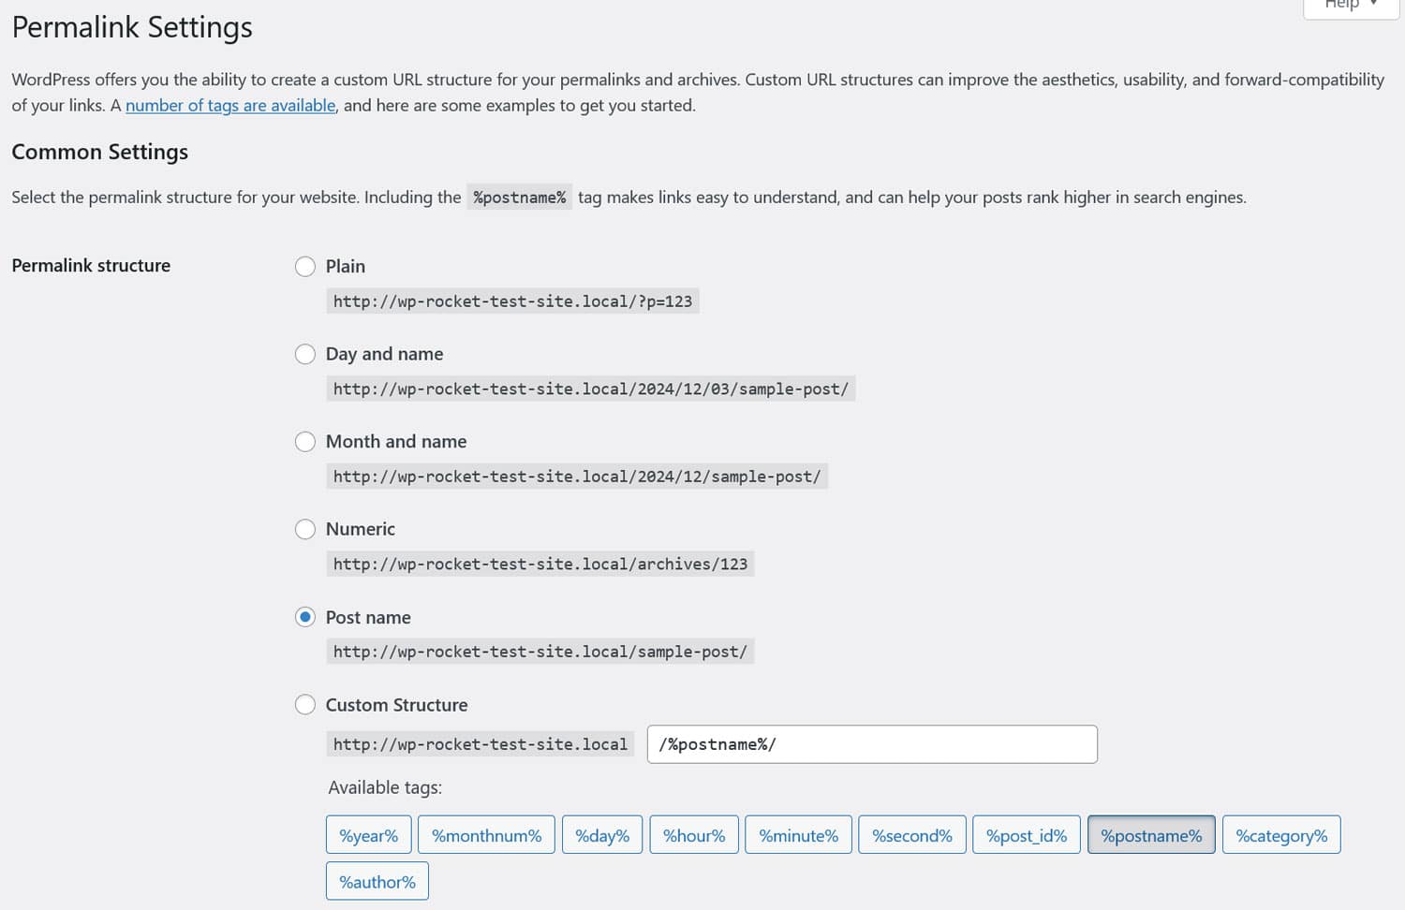Add the %hour% tag

point(694,835)
